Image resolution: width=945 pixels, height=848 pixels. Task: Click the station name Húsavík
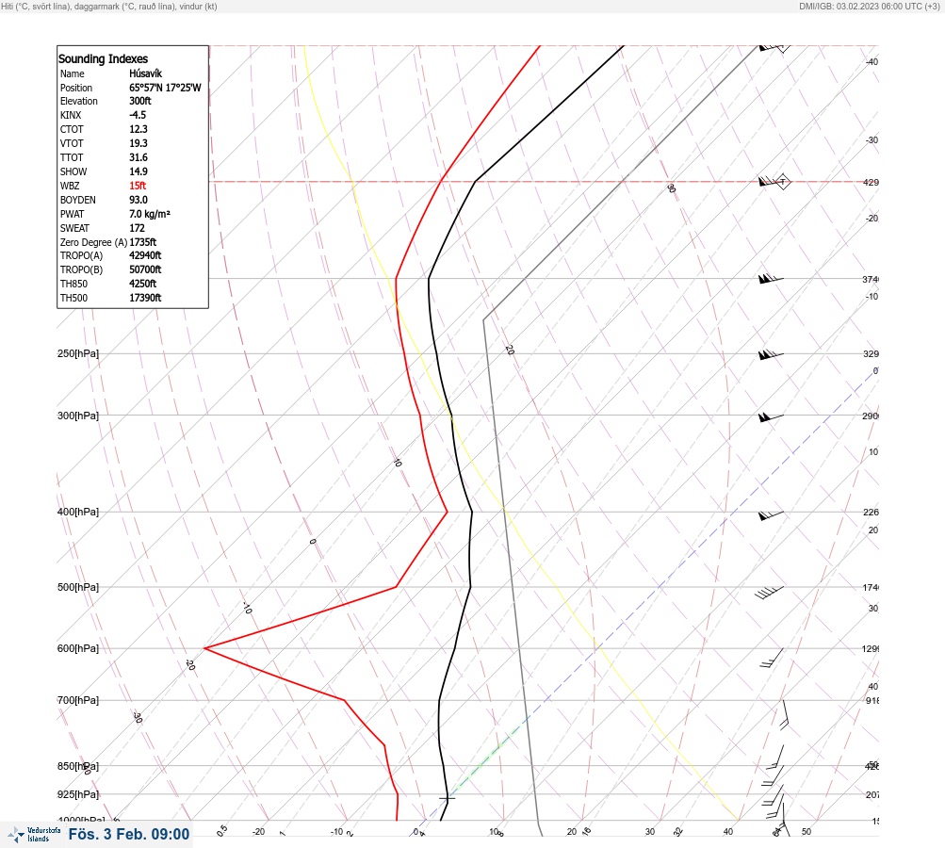click(145, 73)
